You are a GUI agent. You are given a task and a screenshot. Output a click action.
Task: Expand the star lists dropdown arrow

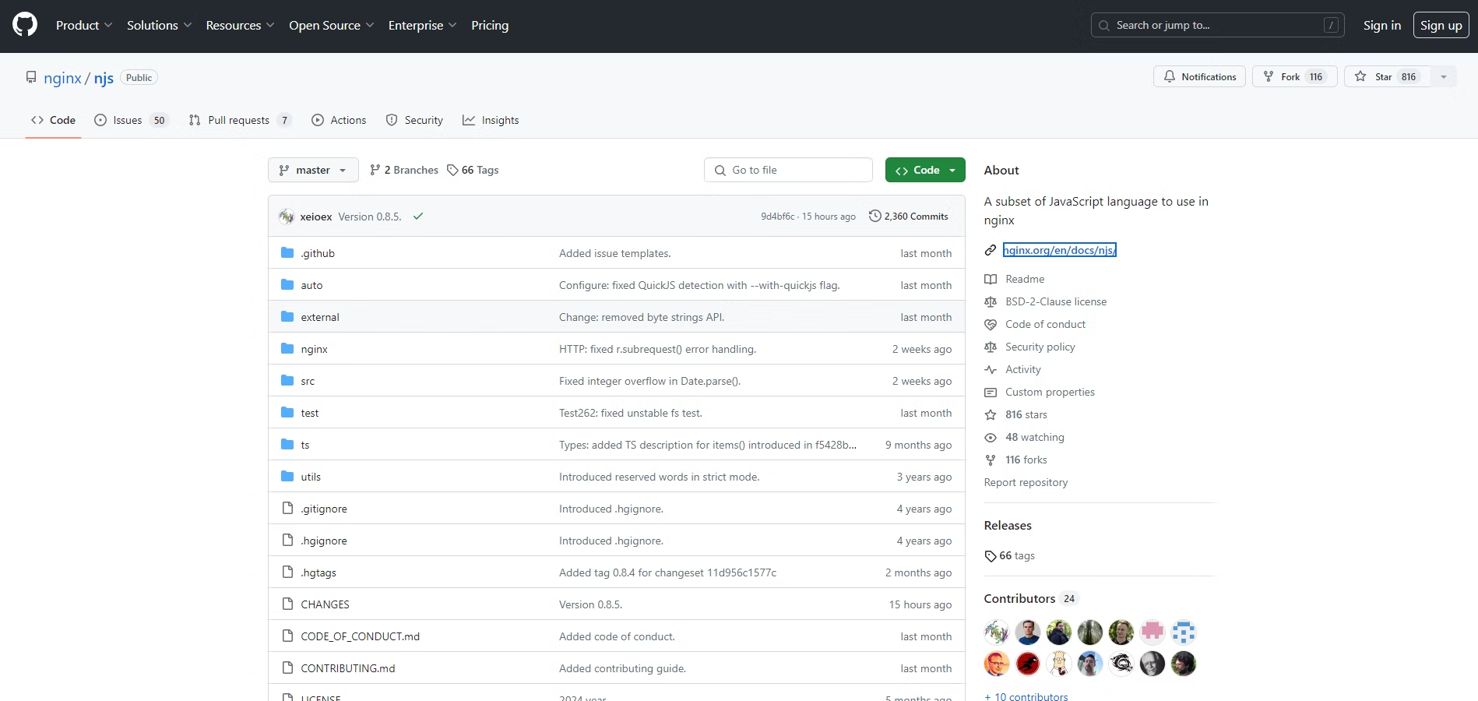[x=1443, y=76]
